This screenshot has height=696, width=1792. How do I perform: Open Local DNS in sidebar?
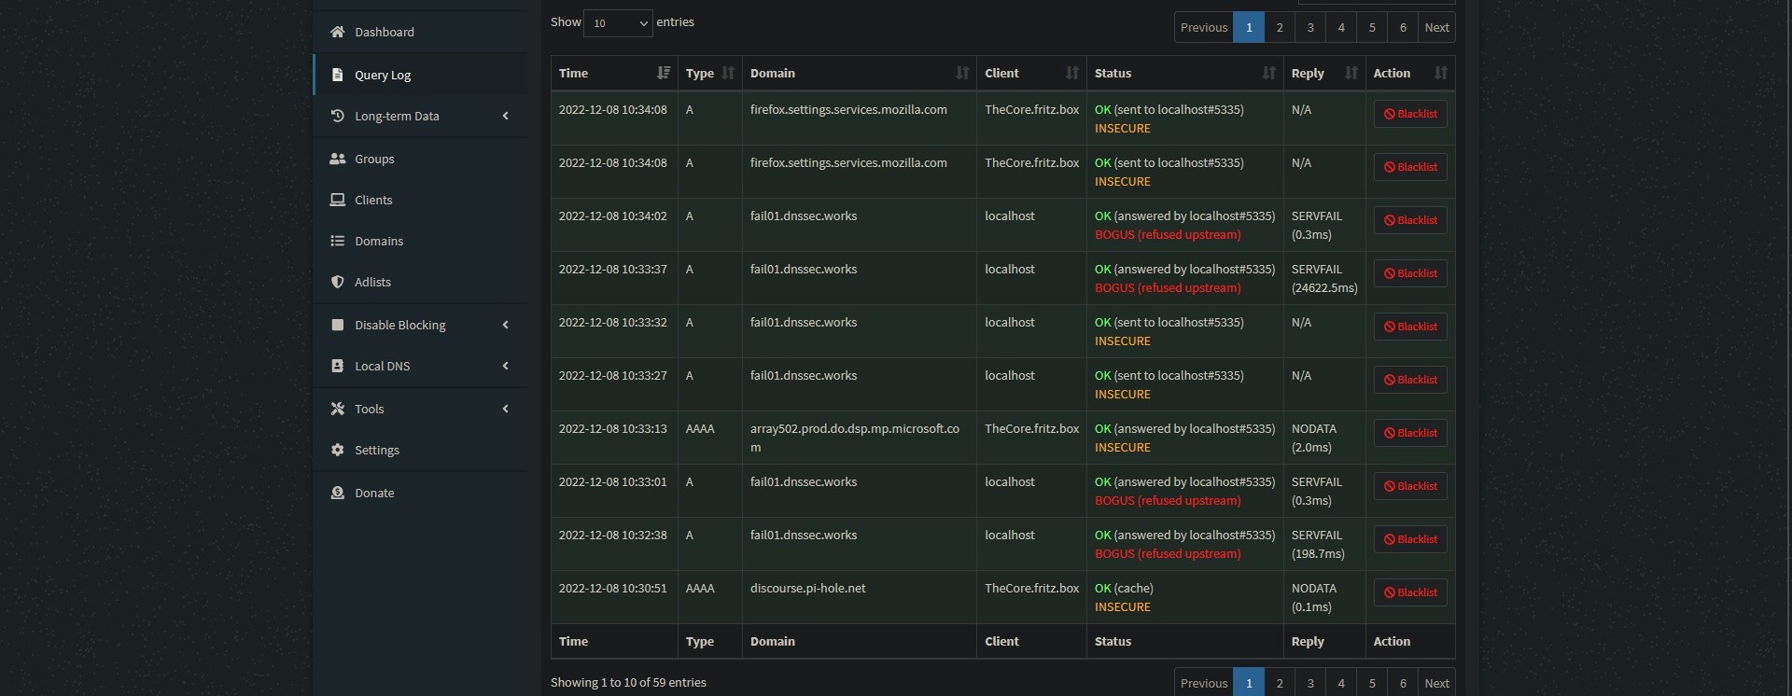tap(383, 366)
